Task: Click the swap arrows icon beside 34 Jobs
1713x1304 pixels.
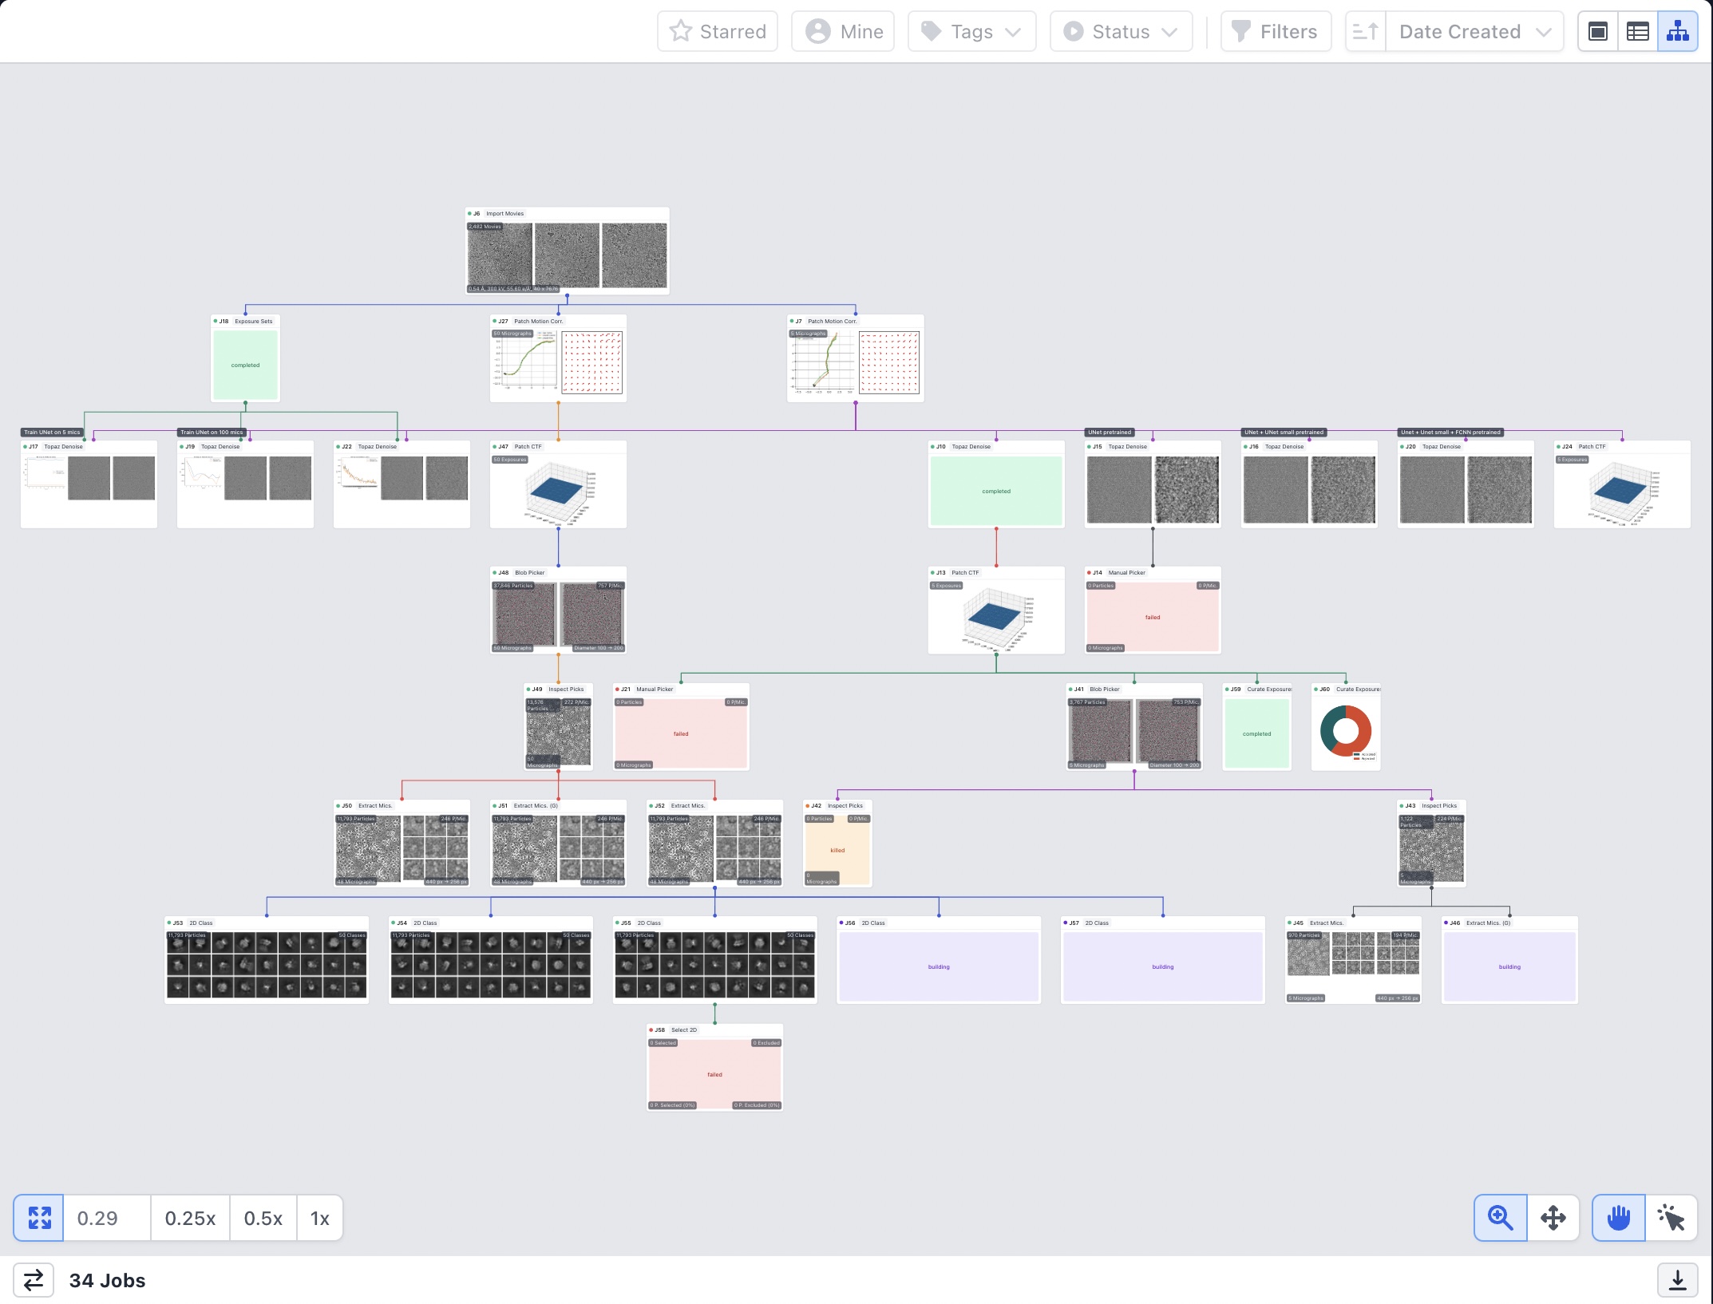Action: tap(34, 1280)
